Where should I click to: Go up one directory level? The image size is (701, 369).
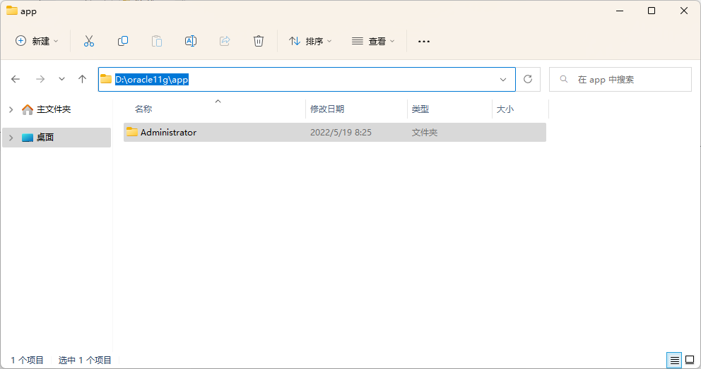click(x=82, y=80)
